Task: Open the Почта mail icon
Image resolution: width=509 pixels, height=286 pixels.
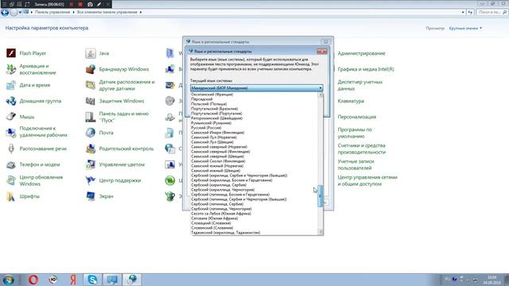Action: (x=91, y=133)
